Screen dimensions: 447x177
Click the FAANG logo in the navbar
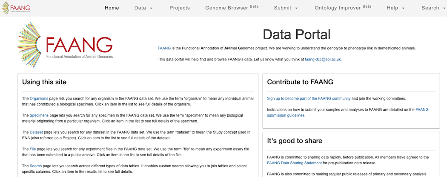16,8
